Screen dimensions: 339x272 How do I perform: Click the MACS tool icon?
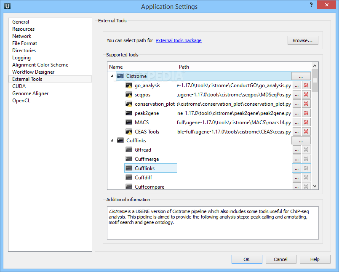point(129,123)
